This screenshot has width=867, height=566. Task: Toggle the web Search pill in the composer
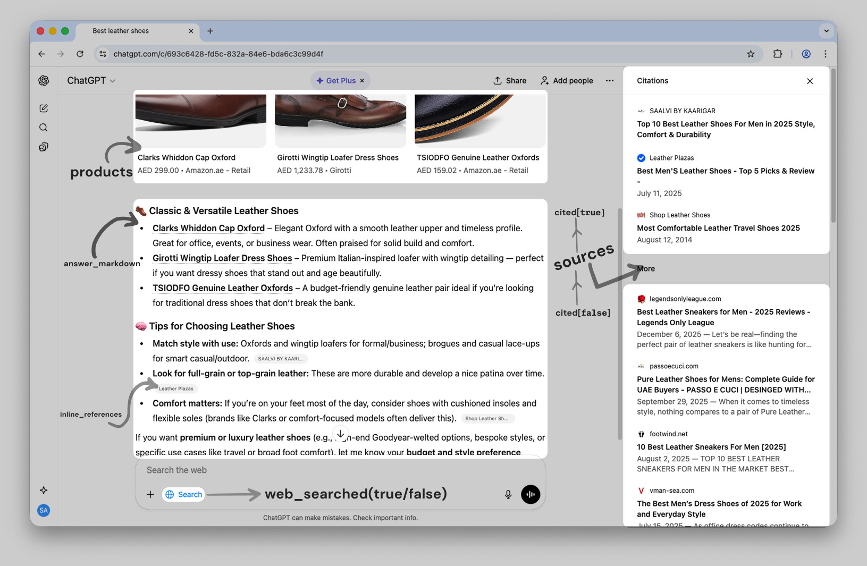pyautogui.click(x=183, y=494)
